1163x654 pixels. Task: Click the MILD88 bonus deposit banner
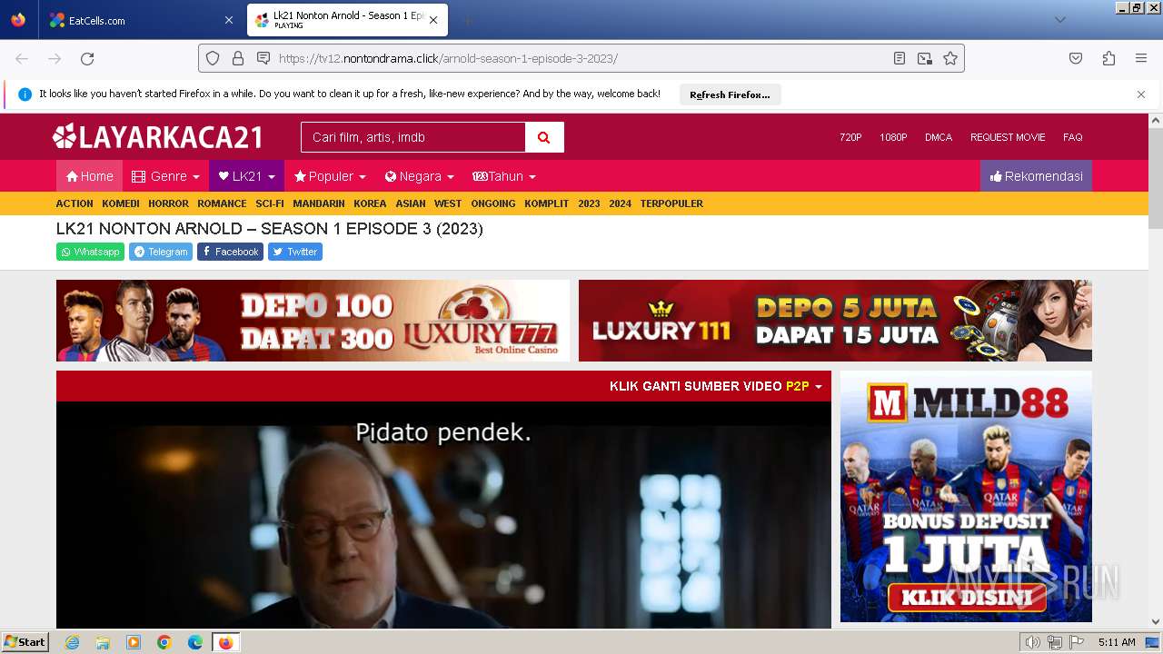pos(966,496)
